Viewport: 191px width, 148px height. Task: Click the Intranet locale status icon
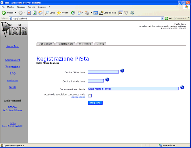161,145
